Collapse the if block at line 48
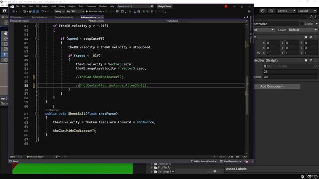319x179 pixels. (36, 56)
